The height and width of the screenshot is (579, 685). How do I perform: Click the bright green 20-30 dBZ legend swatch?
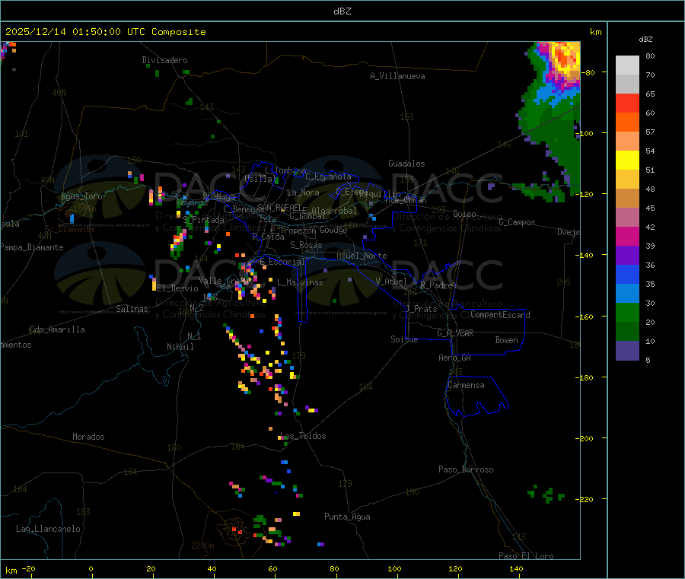click(627, 312)
